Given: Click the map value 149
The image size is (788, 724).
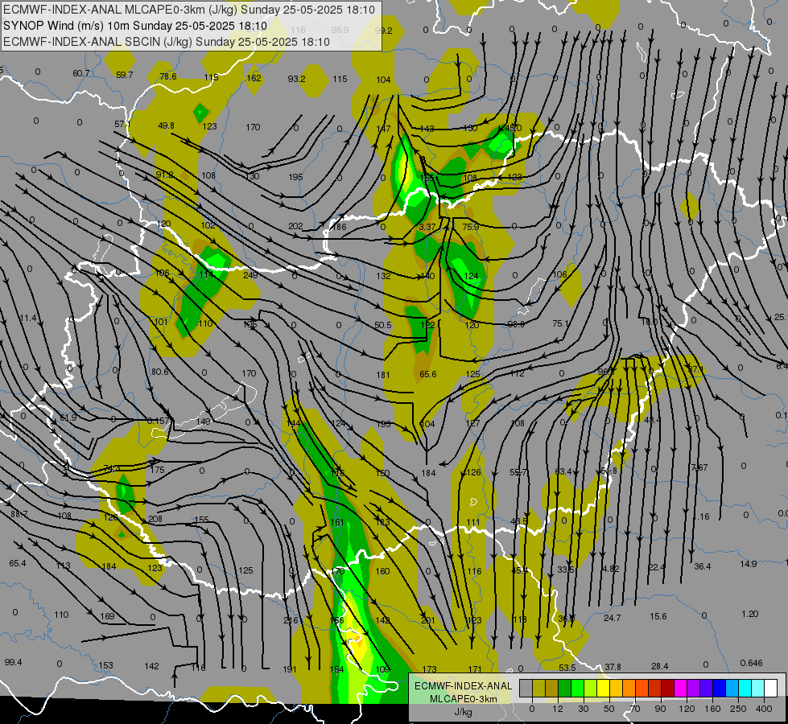Looking at the screenshot, I should pos(204,421).
